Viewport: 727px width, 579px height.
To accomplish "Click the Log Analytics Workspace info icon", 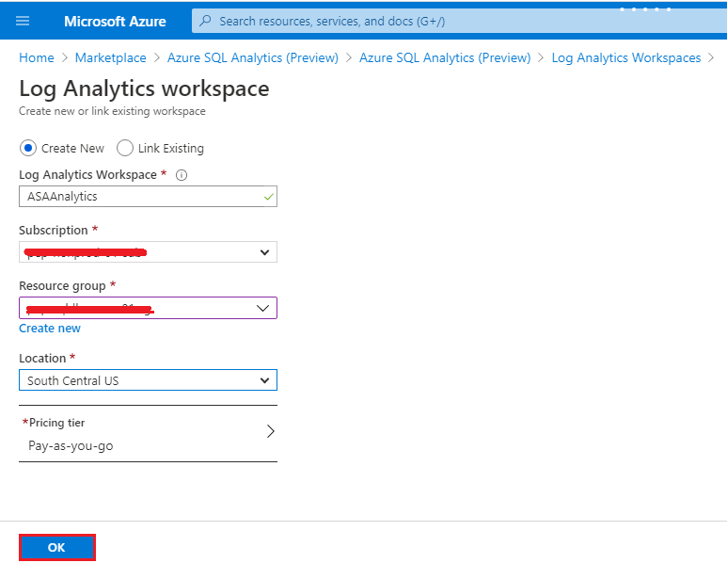I will click(x=182, y=175).
